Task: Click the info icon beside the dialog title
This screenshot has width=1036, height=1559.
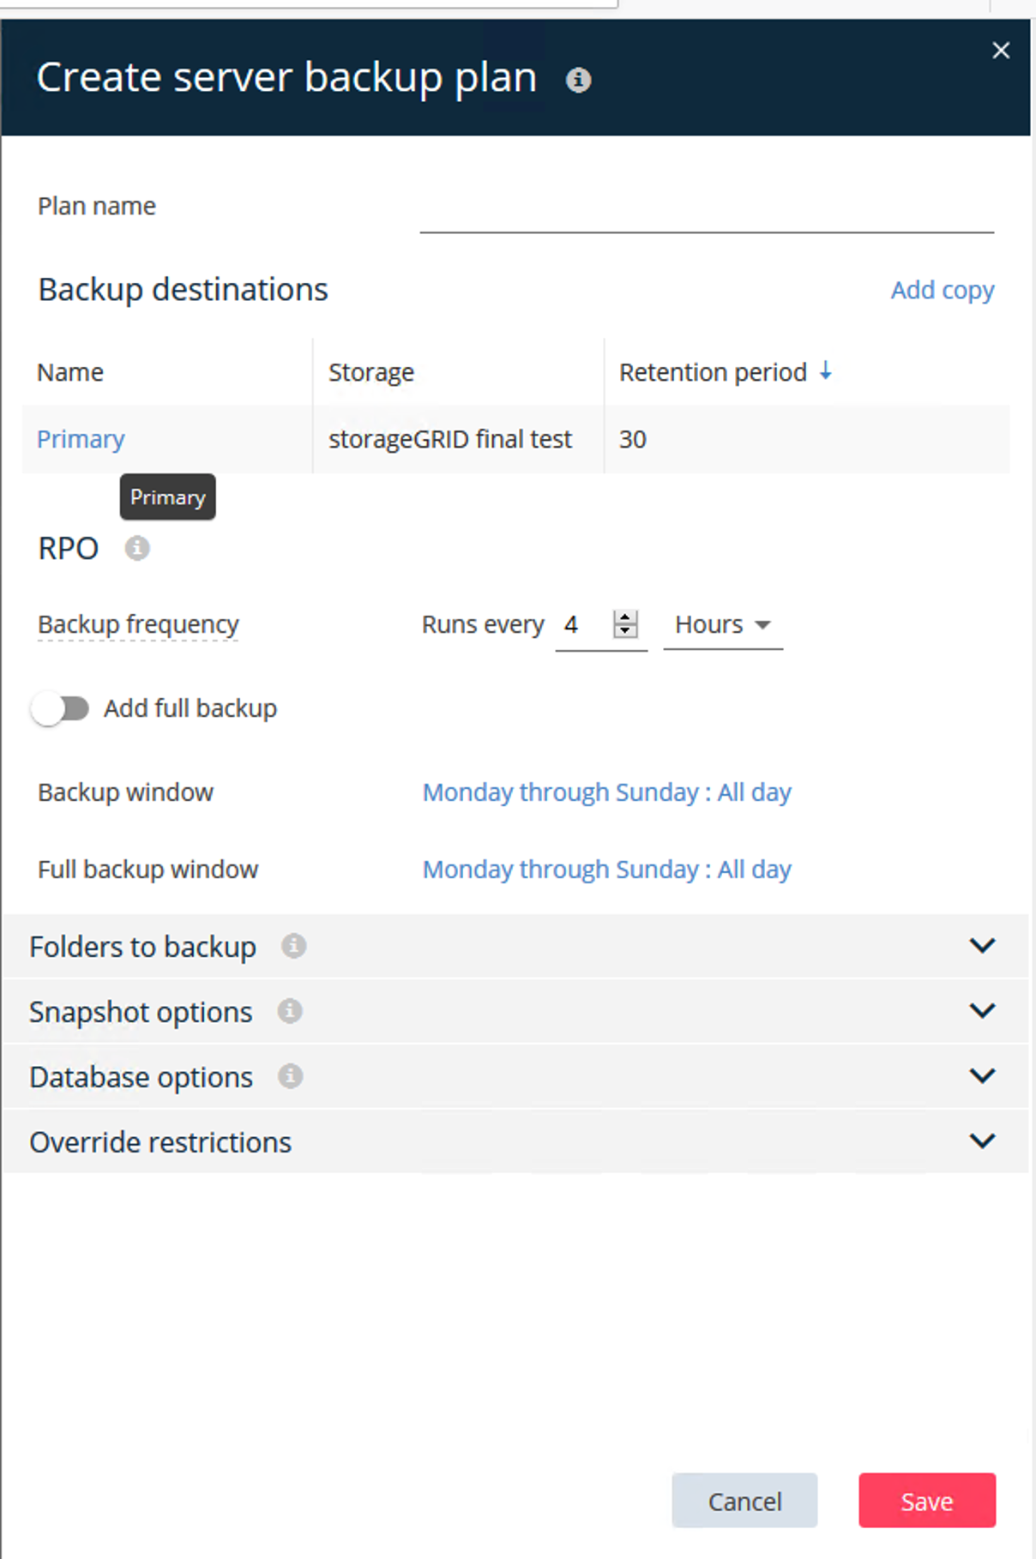Action: [578, 80]
